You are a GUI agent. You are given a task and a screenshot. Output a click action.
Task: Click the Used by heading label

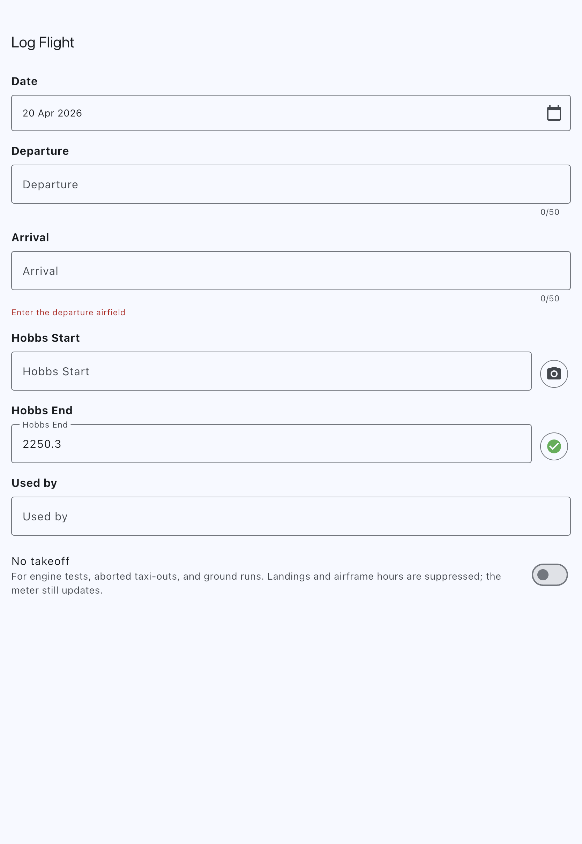[x=34, y=483]
